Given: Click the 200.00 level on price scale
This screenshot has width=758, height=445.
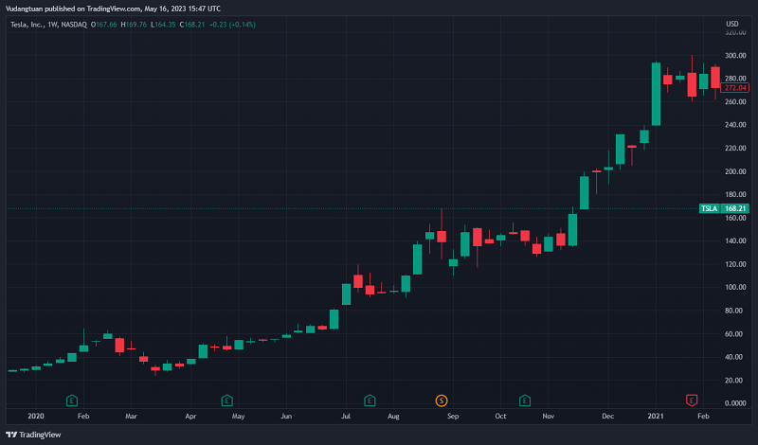Looking at the screenshot, I should coord(735,171).
